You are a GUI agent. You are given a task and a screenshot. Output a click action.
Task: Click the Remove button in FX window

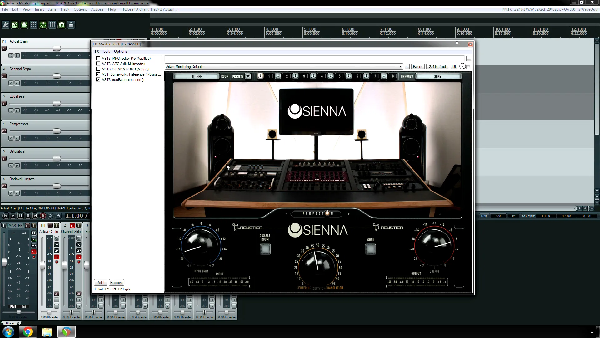[x=116, y=283]
